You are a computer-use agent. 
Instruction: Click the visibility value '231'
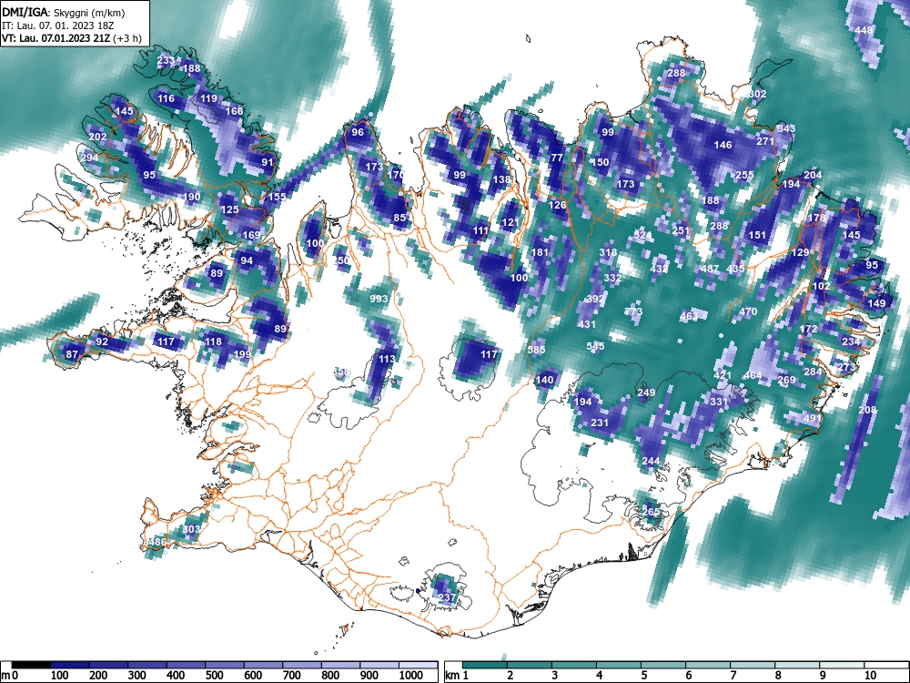coord(600,423)
